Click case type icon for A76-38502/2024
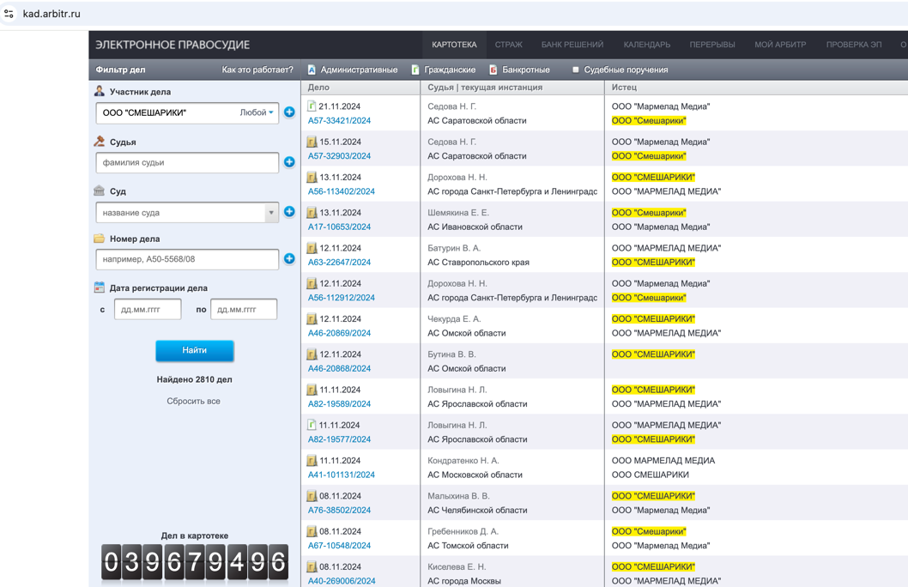This screenshot has height=587, width=908. [x=312, y=495]
